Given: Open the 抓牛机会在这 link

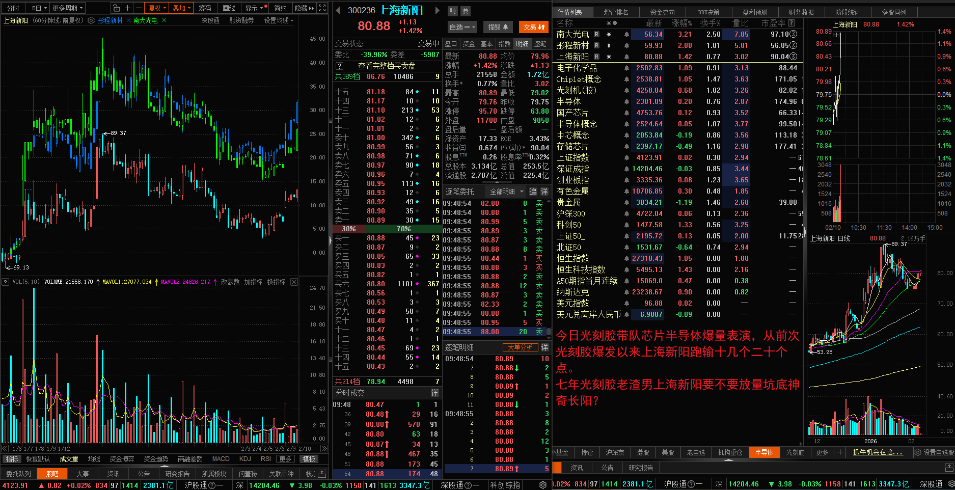Looking at the screenshot, I should (878, 452).
